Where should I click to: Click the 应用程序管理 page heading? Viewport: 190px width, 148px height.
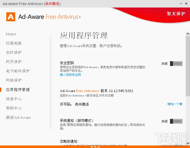(x=83, y=35)
